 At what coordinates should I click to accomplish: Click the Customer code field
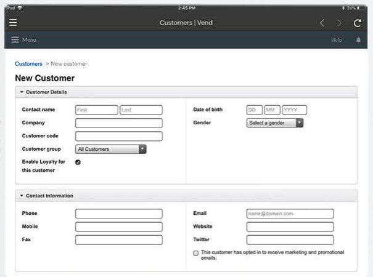tap(119, 136)
